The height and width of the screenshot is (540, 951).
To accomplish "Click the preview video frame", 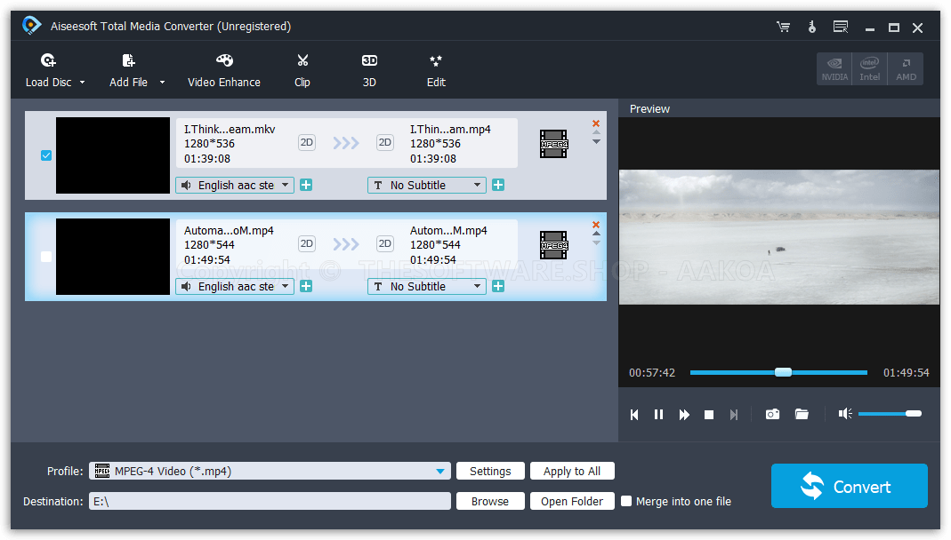I will click(778, 237).
